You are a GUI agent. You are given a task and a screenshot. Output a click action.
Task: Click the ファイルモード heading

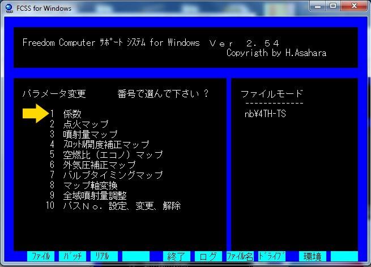coord(272,94)
